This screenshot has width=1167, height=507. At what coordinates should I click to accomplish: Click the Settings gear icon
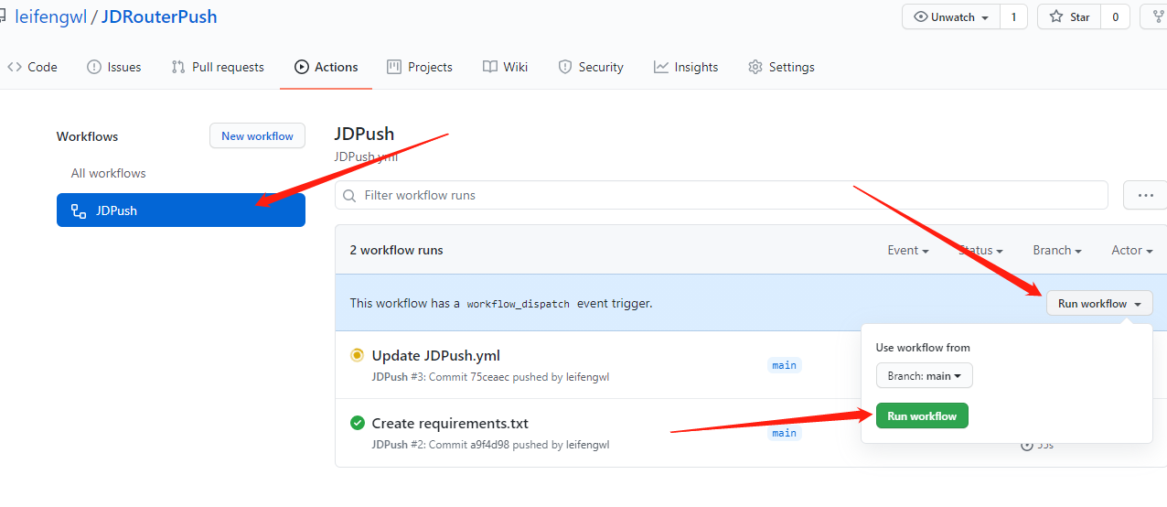coord(755,67)
